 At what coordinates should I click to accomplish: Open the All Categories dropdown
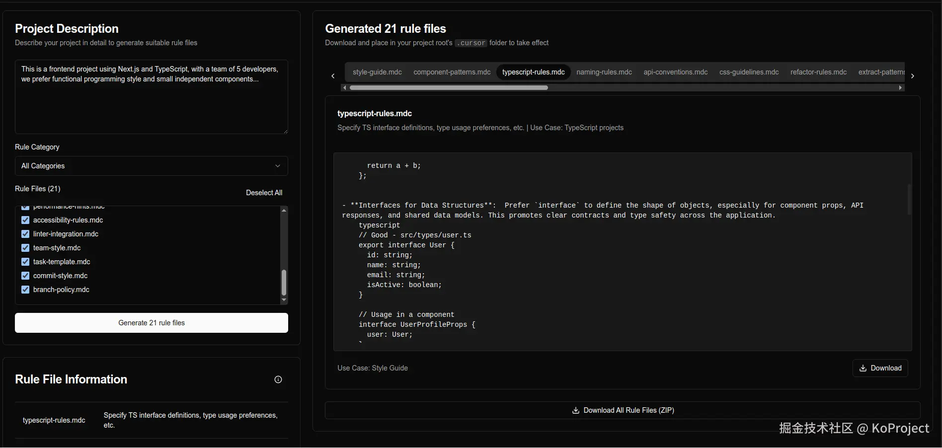click(151, 166)
